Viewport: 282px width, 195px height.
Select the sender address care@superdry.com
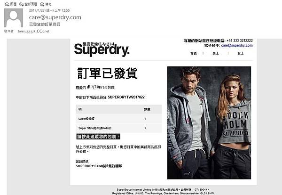point(55,17)
